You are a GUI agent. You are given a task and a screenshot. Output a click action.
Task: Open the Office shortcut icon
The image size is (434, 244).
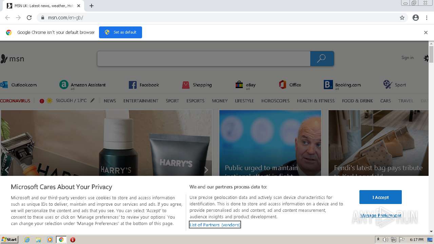pyautogui.click(x=282, y=85)
